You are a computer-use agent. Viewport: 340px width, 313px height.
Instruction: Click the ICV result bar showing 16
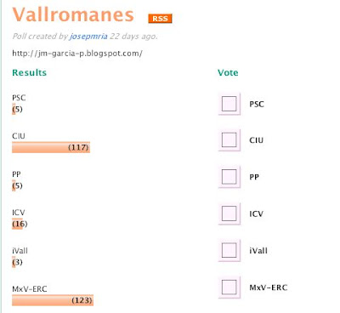tap(17, 224)
